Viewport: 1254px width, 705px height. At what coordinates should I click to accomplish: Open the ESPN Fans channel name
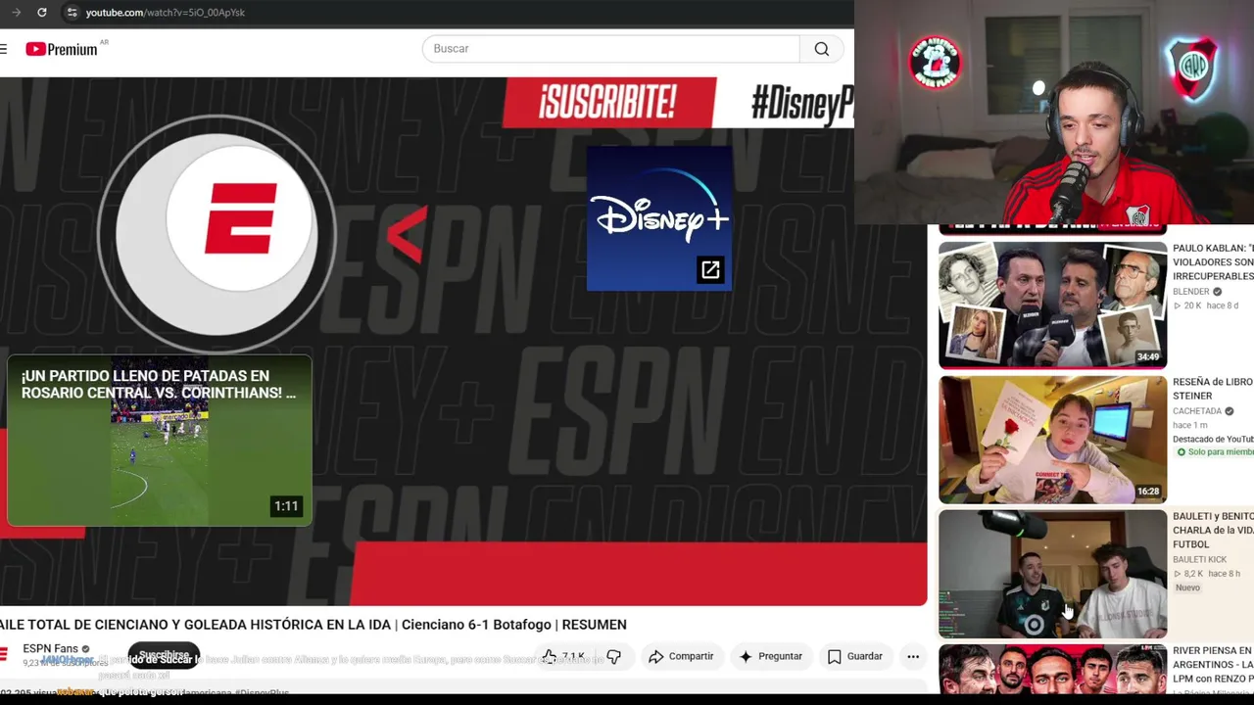(50, 648)
